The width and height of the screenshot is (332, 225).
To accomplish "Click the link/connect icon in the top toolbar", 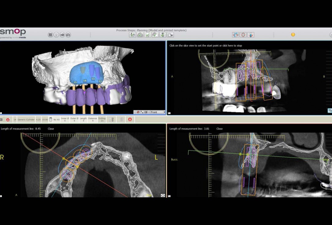I will [x=62, y=35].
